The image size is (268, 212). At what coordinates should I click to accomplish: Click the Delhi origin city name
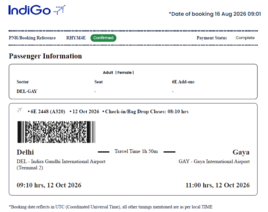[x=25, y=152]
